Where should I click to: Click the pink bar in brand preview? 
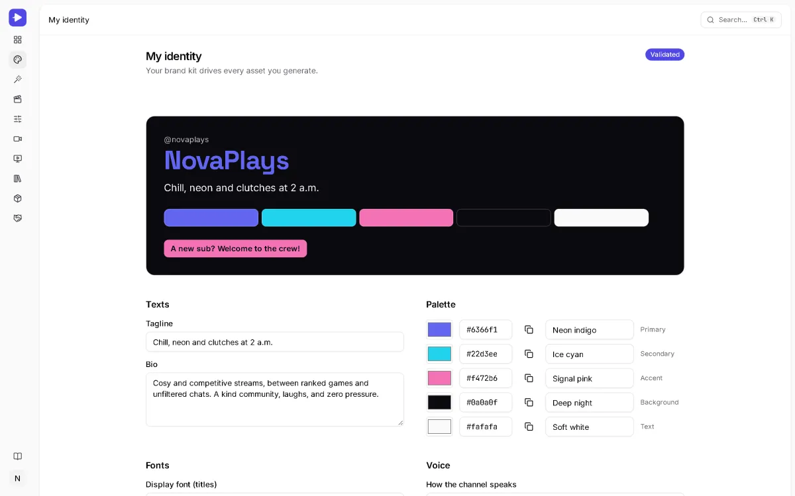(406, 218)
